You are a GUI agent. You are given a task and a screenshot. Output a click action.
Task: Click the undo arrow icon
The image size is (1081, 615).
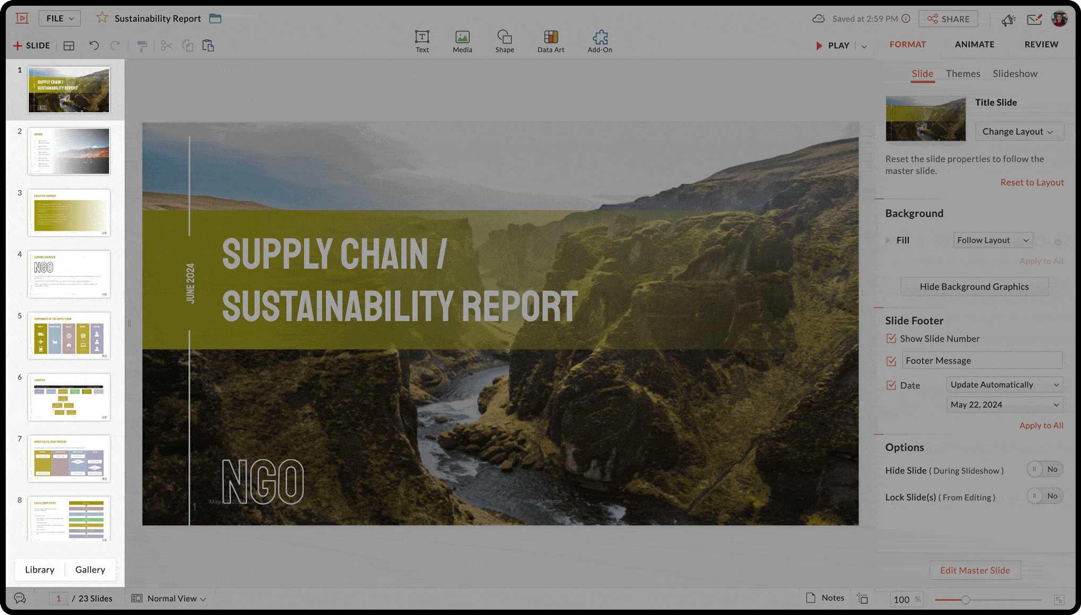pos(94,46)
